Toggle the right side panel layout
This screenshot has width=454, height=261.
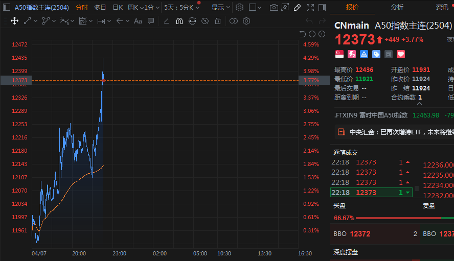322,8
